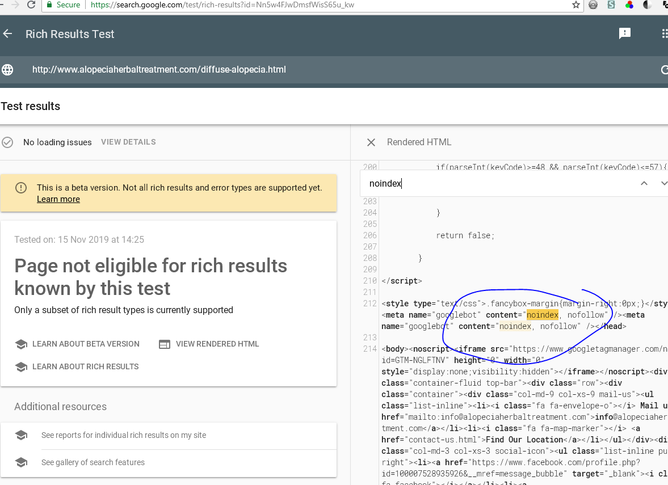Click the bookmark star in the address bar
The height and width of the screenshot is (485, 668).
[575, 5]
